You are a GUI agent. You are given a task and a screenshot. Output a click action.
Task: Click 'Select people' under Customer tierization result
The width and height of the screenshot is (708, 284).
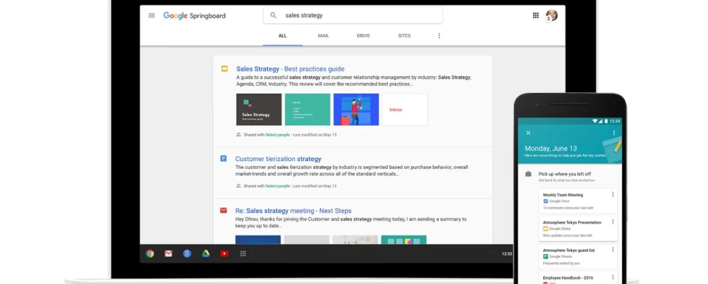pos(278,186)
